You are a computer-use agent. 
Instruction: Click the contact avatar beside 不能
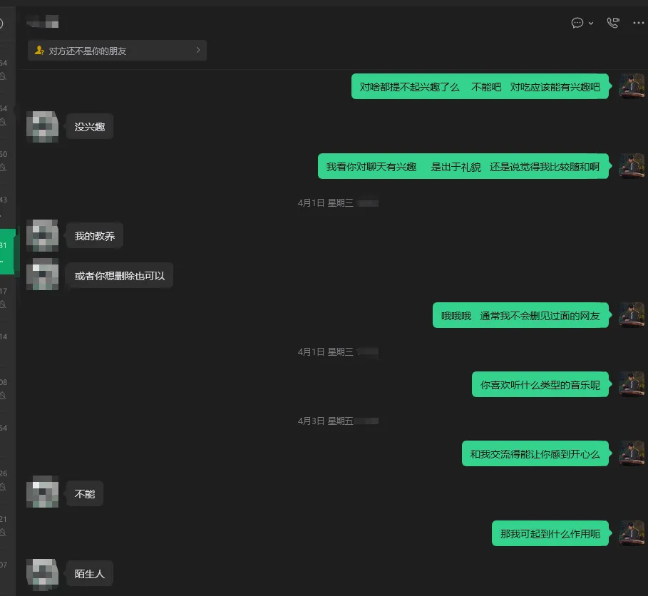tap(42, 492)
